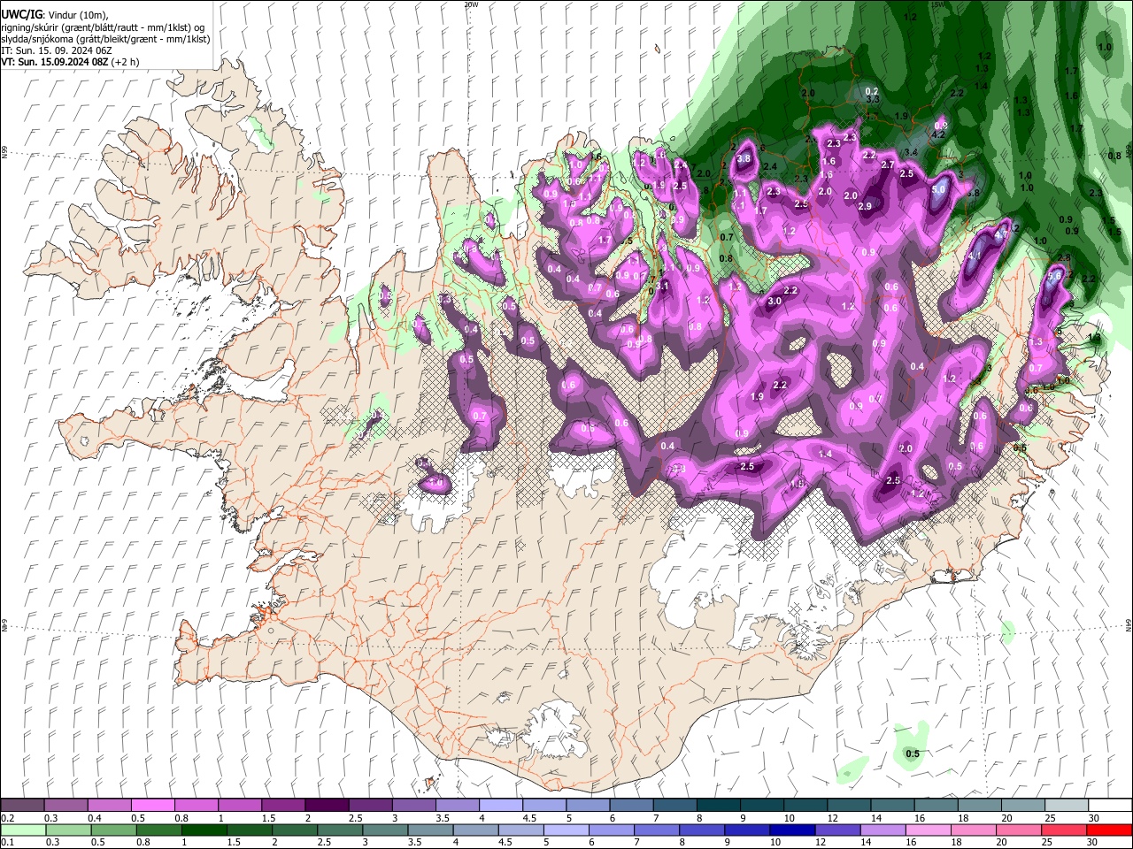1133x849 pixels.
Task: Select the light grey 25–30 snow legend swatch
Action: point(1067,805)
